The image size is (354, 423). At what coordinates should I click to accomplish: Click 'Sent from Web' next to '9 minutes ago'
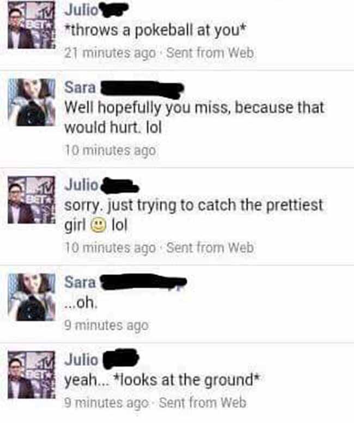(x=203, y=403)
